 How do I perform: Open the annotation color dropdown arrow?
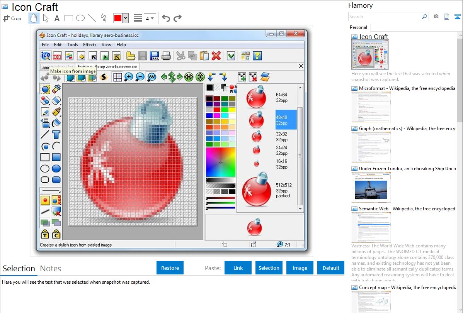tap(125, 18)
